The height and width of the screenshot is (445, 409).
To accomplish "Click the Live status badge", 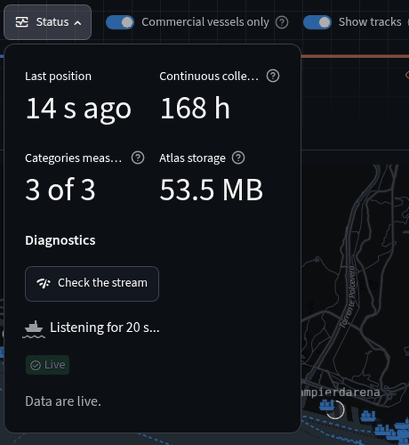I will 47,365.
